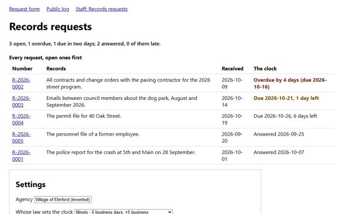The image size is (343, 214).
Task: Click the 'Answered 2026-10-07' clock cell
Action: tap(279, 153)
